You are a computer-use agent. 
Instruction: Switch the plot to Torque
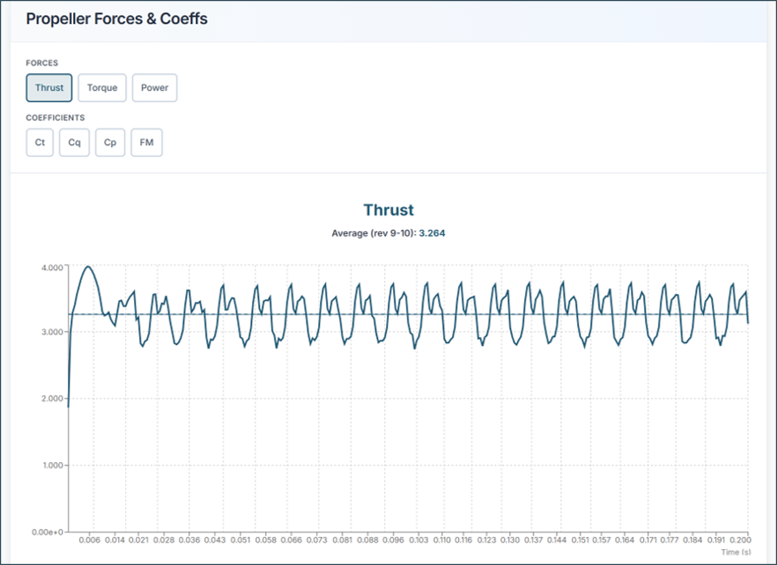point(102,88)
